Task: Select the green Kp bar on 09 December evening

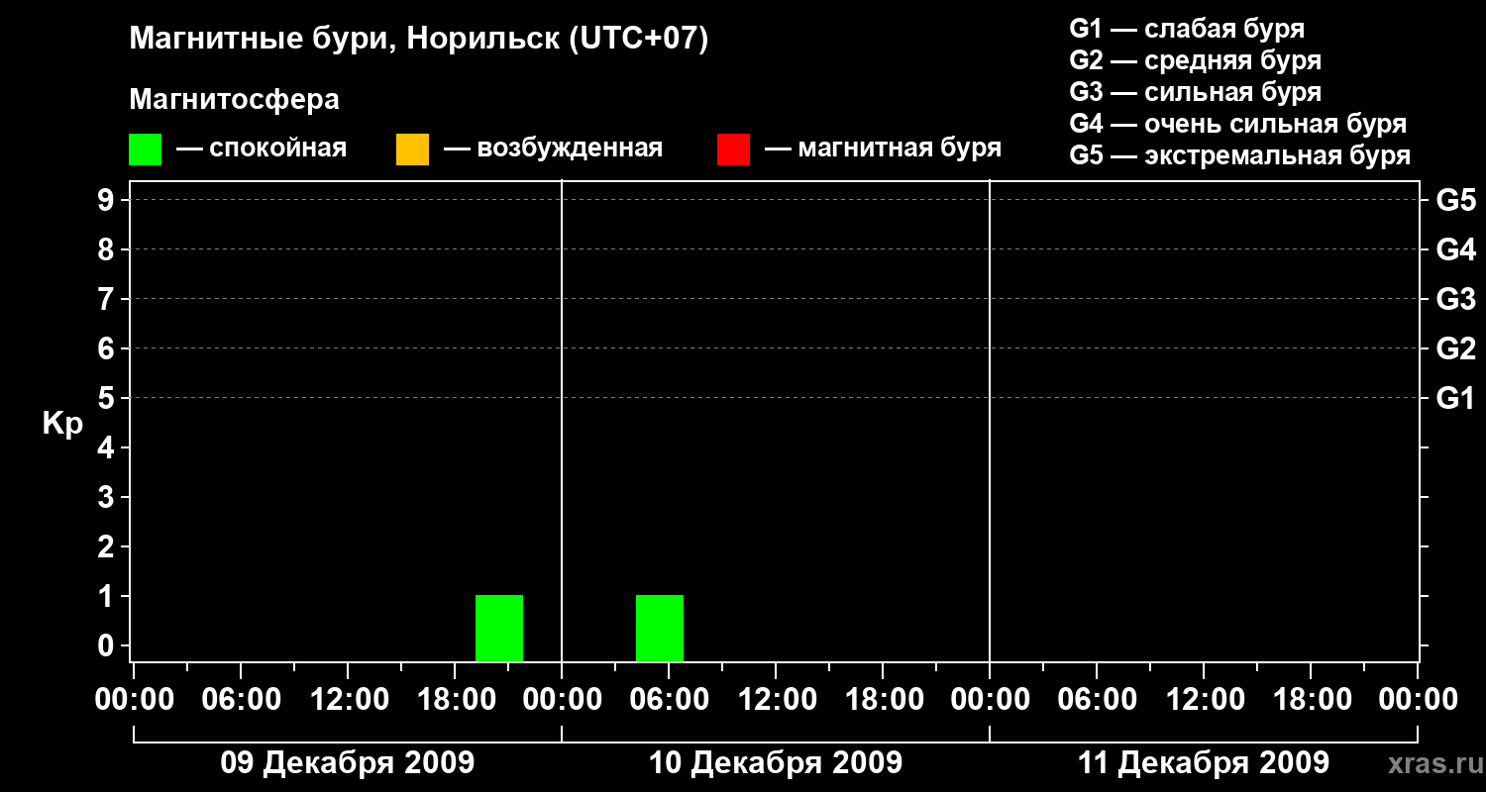Action: point(499,628)
